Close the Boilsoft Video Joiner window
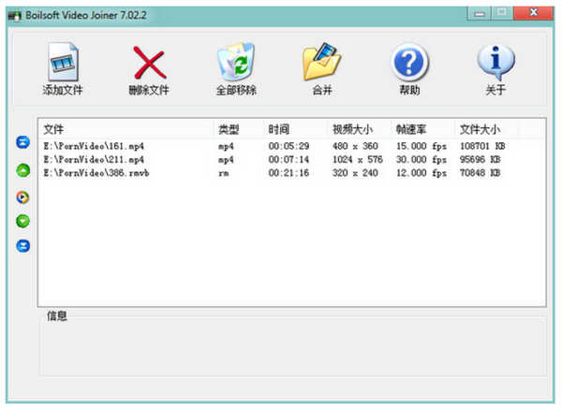The image size is (562, 409). click(x=533, y=13)
